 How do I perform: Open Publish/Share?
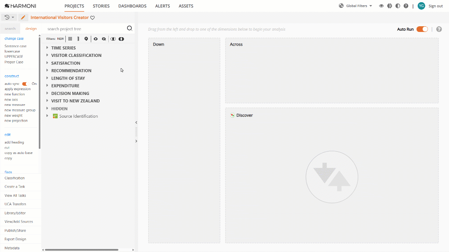[x=15, y=231]
